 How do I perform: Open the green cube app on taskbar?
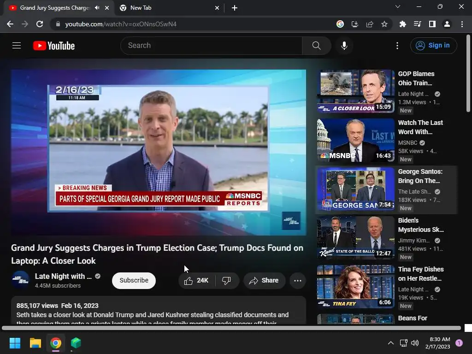point(76,343)
